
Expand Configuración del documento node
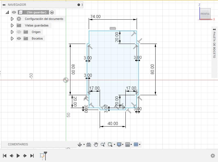pos(12,19)
